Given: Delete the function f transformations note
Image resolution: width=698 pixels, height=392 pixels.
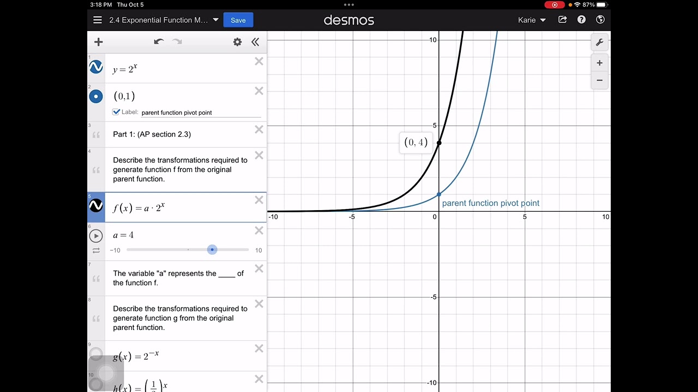Looking at the screenshot, I should [259, 155].
